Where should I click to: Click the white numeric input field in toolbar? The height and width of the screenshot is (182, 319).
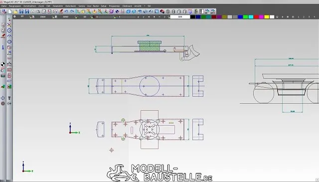click(x=180, y=17)
